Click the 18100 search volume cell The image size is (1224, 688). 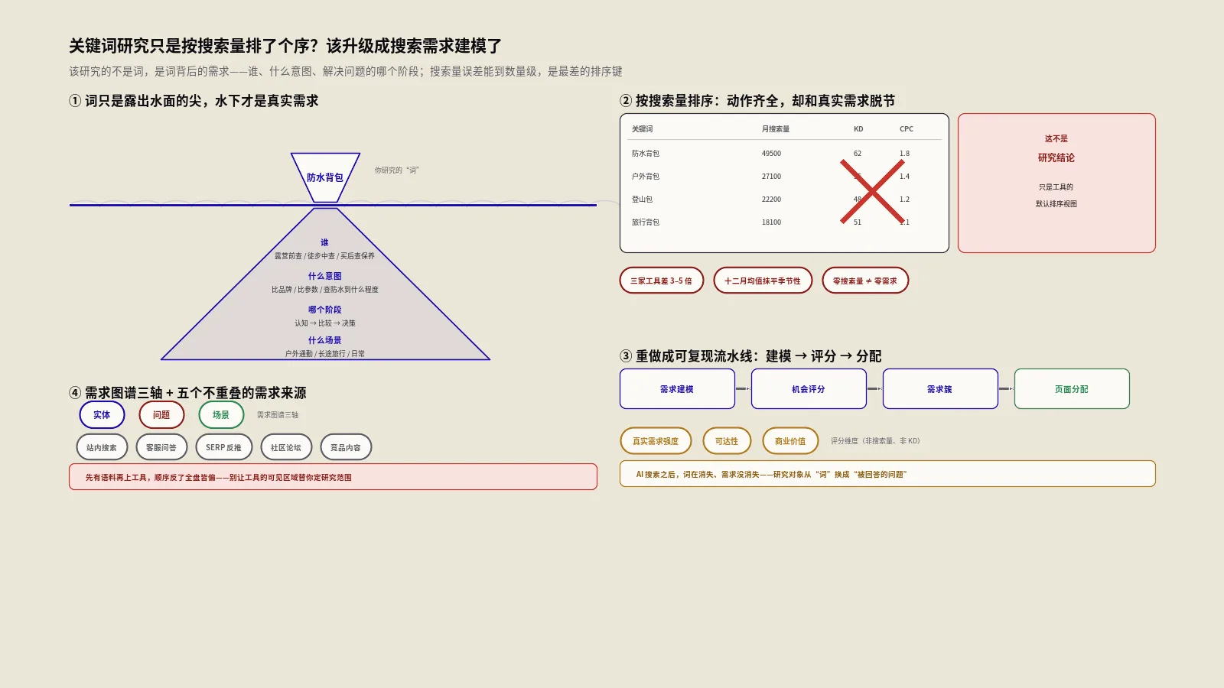tap(771, 222)
